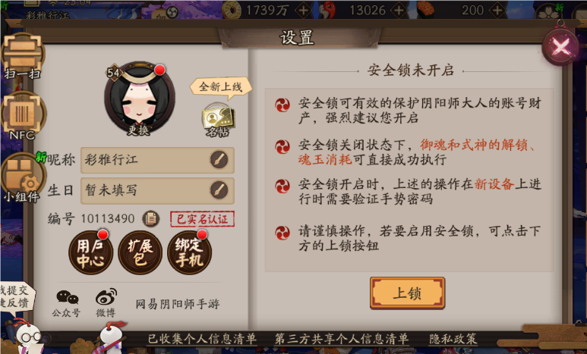Edit birthday with the pencil icon

pyautogui.click(x=219, y=190)
